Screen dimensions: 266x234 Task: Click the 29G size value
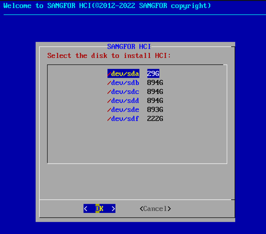pyautogui.click(x=153, y=74)
